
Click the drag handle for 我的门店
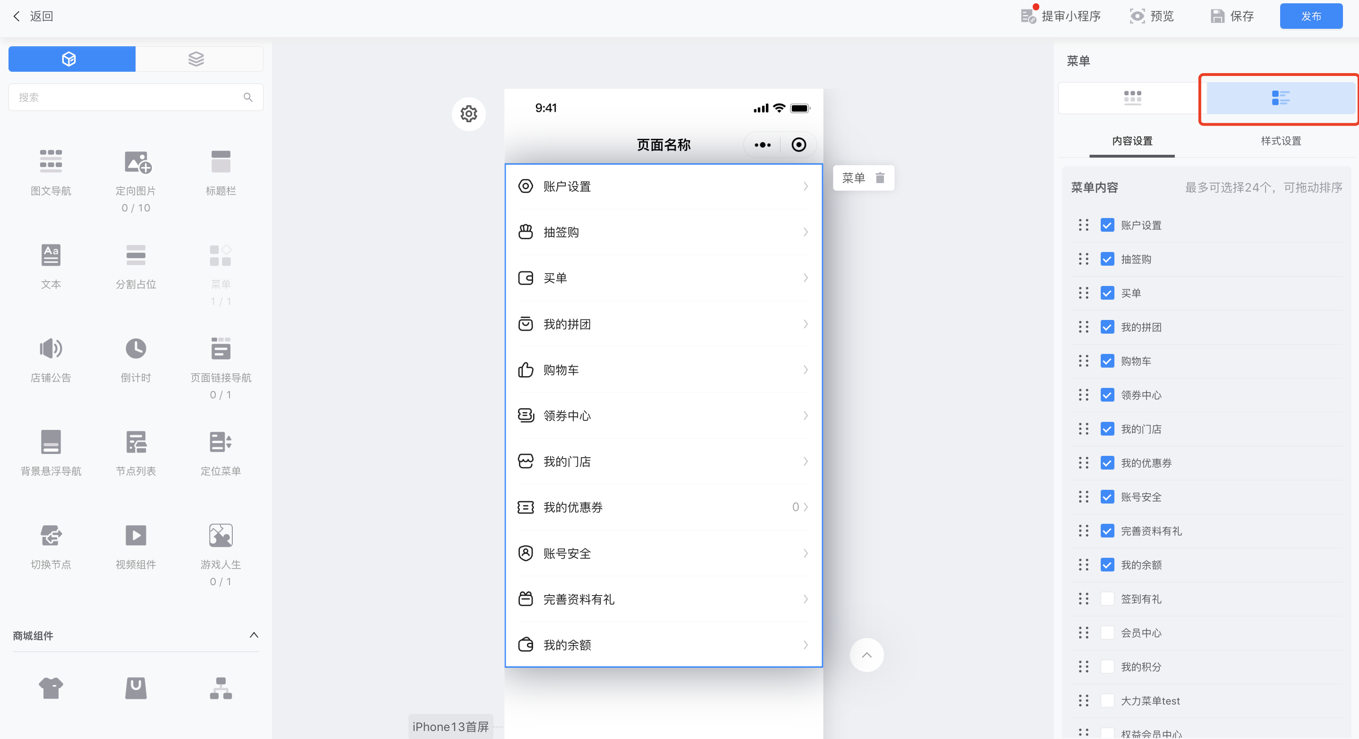[x=1083, y=429]
